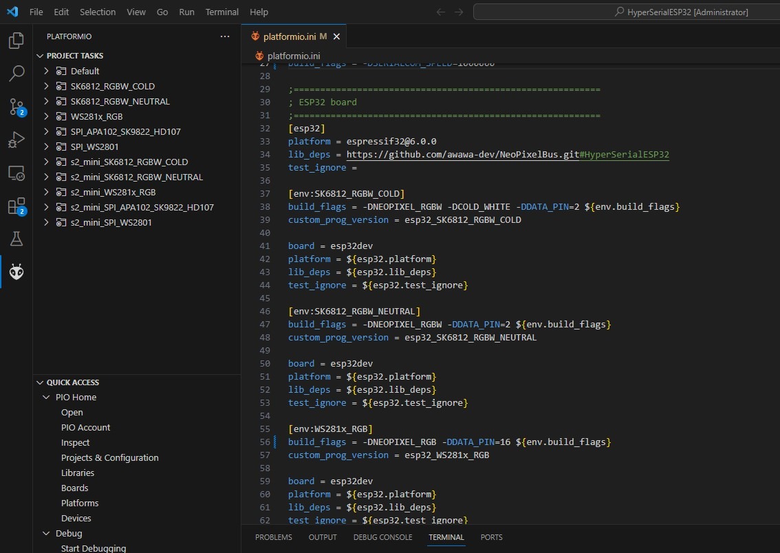Open the Run and Debug view

[16, 140]
